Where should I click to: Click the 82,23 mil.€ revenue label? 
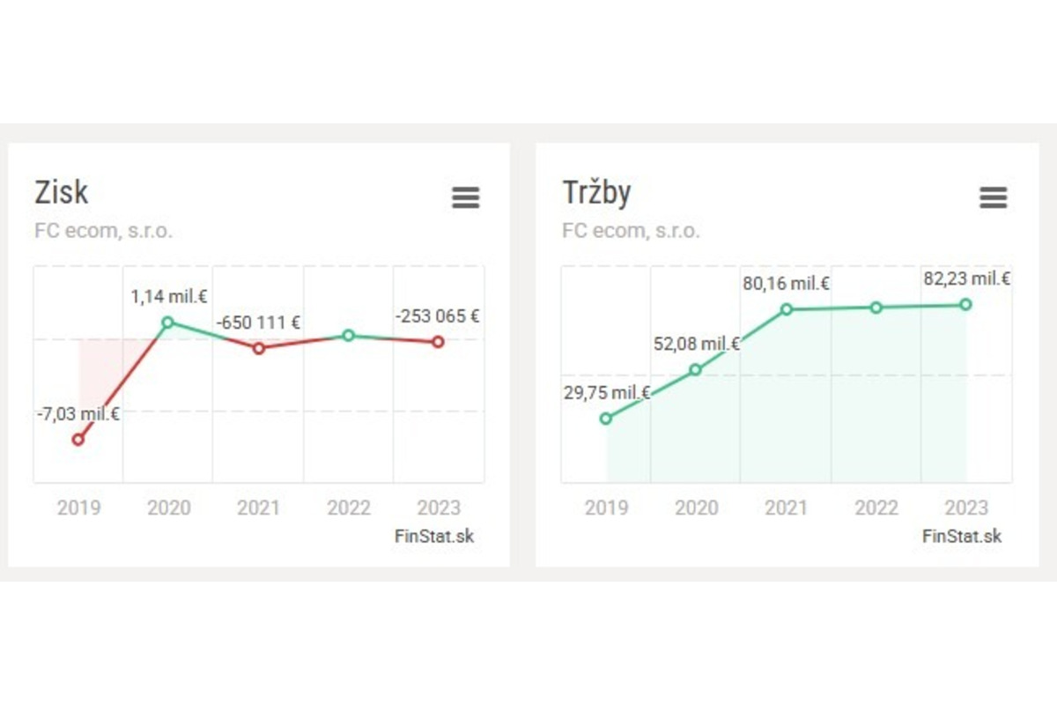(x=965, y=279)
